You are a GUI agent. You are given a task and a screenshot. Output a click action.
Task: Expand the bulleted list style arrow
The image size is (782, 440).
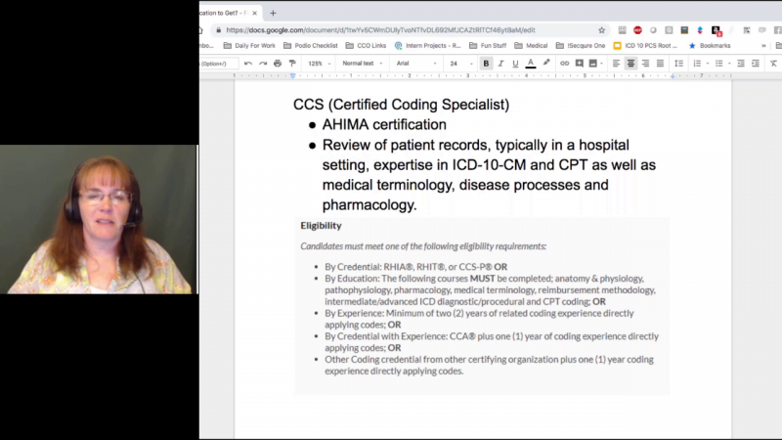click(729, 64)
